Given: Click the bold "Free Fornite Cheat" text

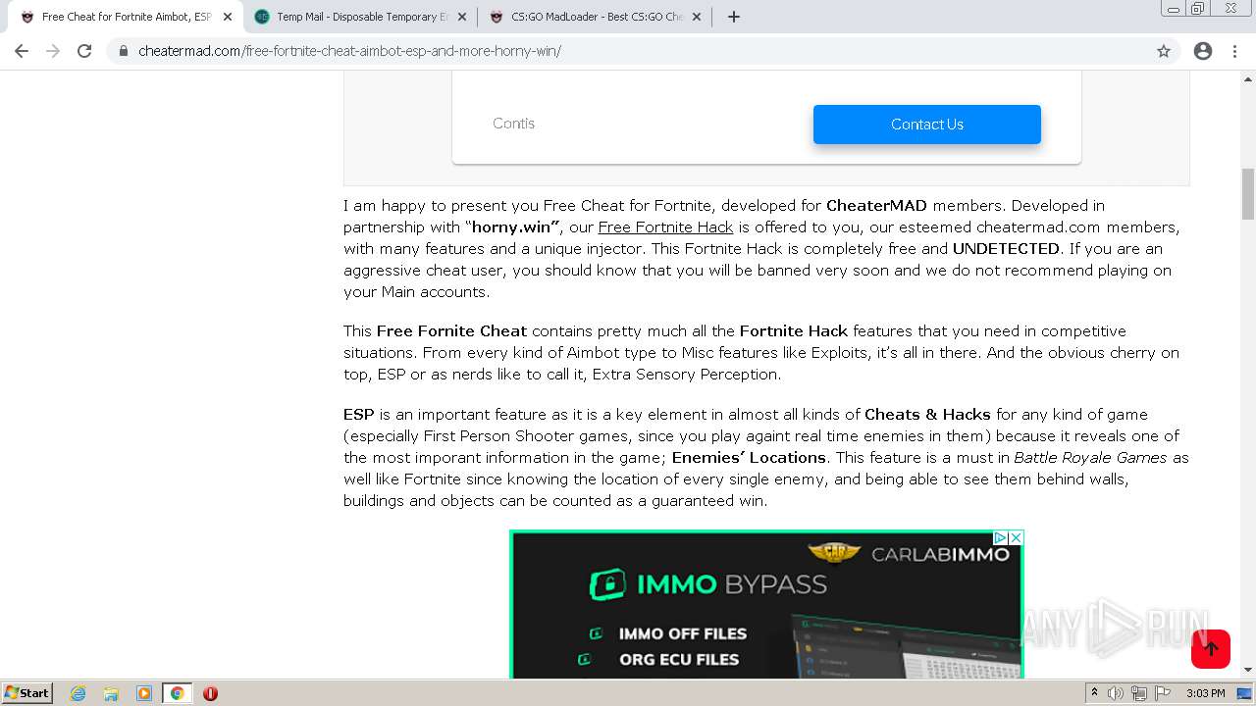Looking at the screenshot, I should [x=451, y=331].
